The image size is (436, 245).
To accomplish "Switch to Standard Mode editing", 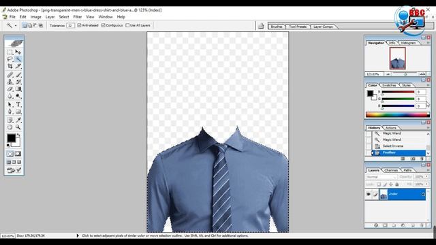I will 10,154.
